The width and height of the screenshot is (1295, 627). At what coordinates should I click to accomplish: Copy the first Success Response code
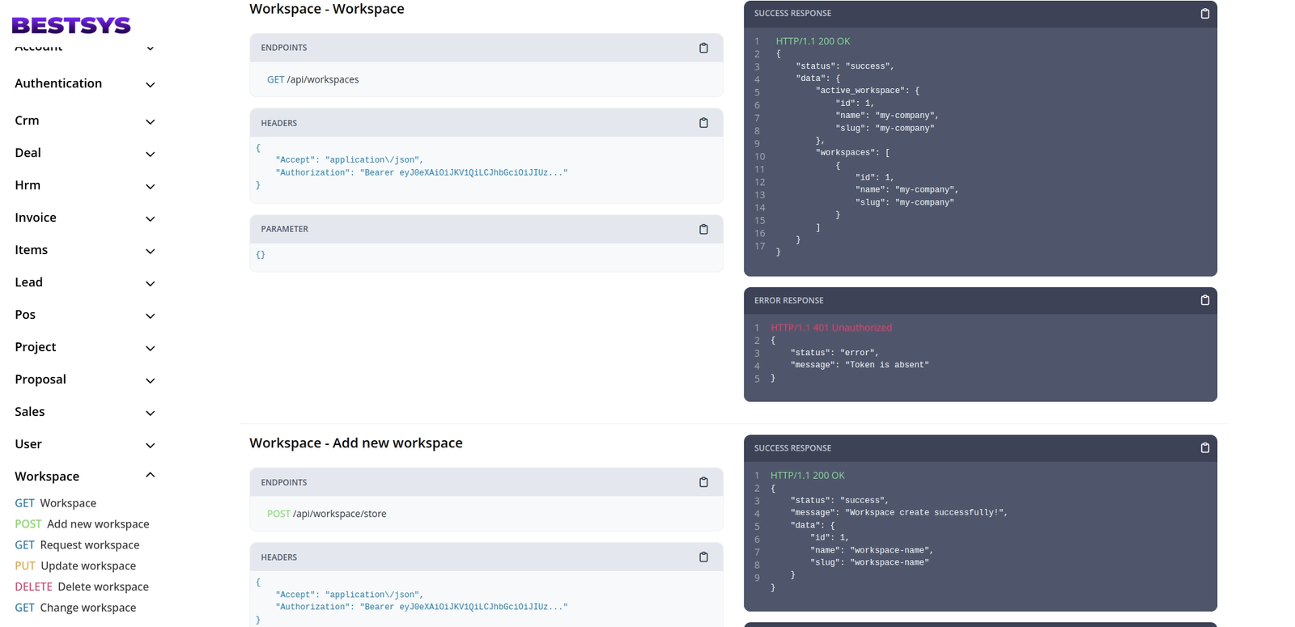[1204, 14]
